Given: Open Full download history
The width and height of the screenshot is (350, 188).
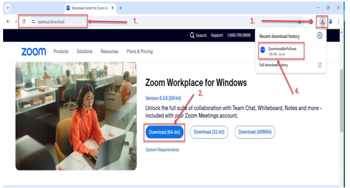Looking at the screenshot, I should [x=273, y=65].
